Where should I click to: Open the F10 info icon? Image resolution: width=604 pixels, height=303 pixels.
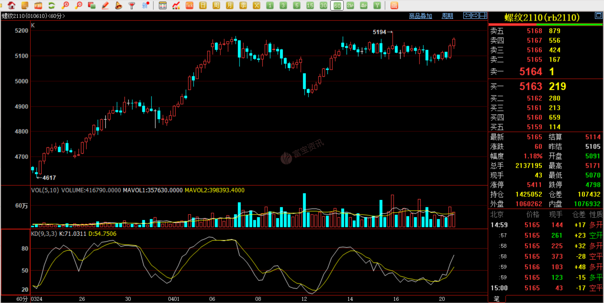38,5
